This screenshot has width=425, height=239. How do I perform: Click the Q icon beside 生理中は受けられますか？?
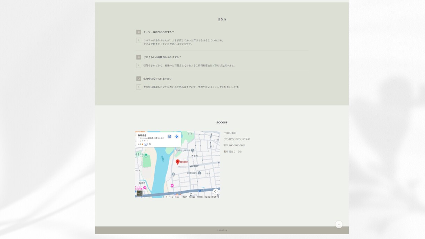click(x=139, y=79)
